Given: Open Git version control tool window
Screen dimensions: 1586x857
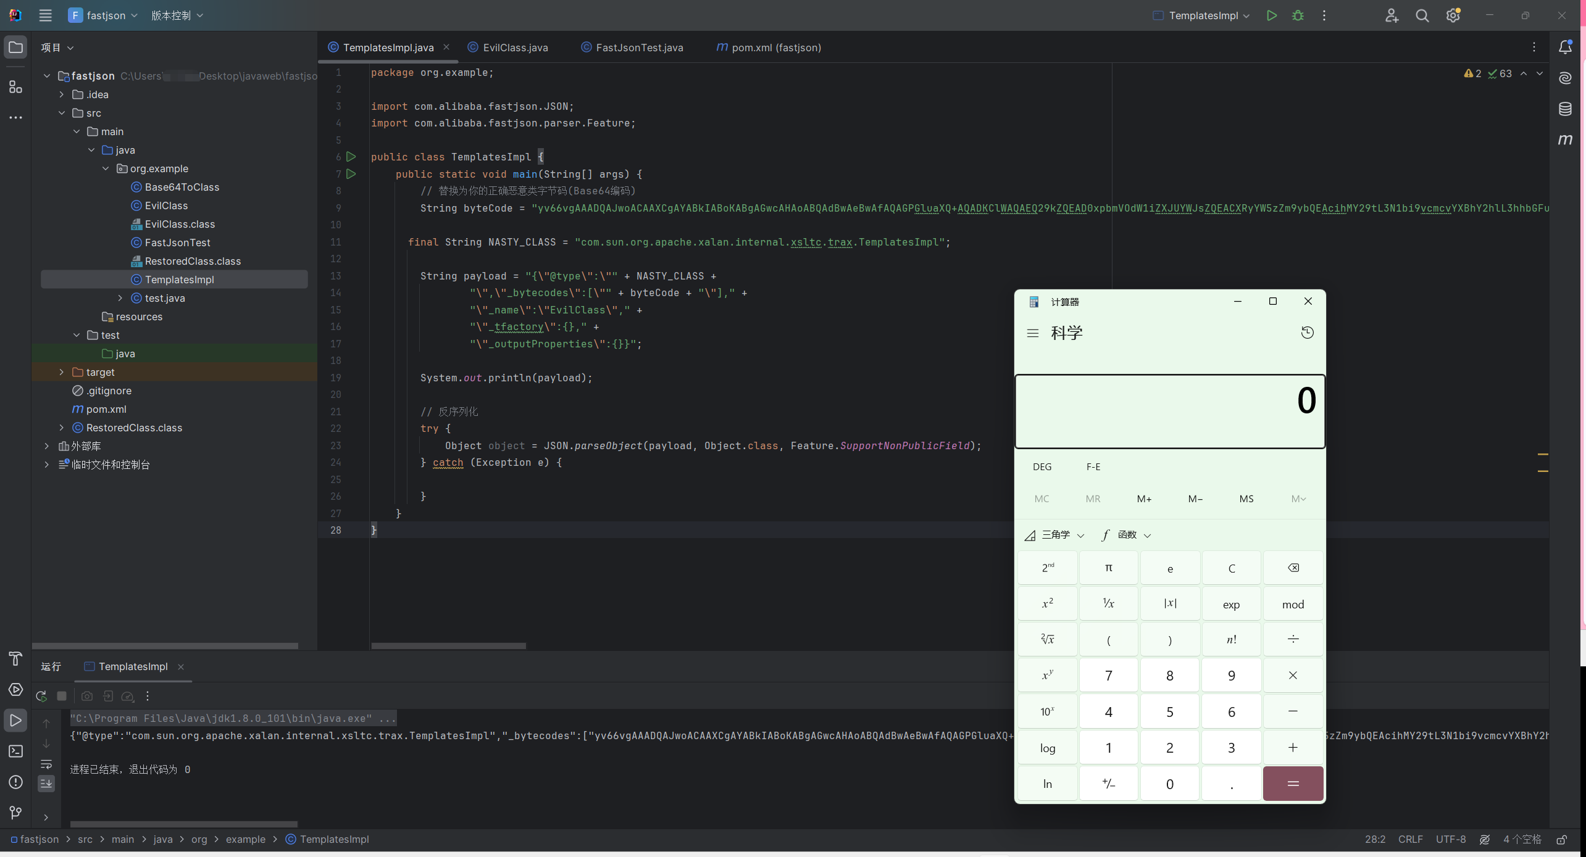Looking at the screenshot, I should [x=15, y=813].
